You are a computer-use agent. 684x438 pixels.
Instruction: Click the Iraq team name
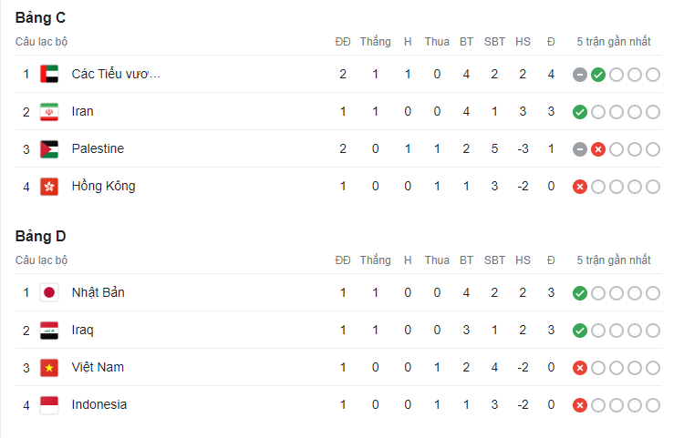[83, 331]
